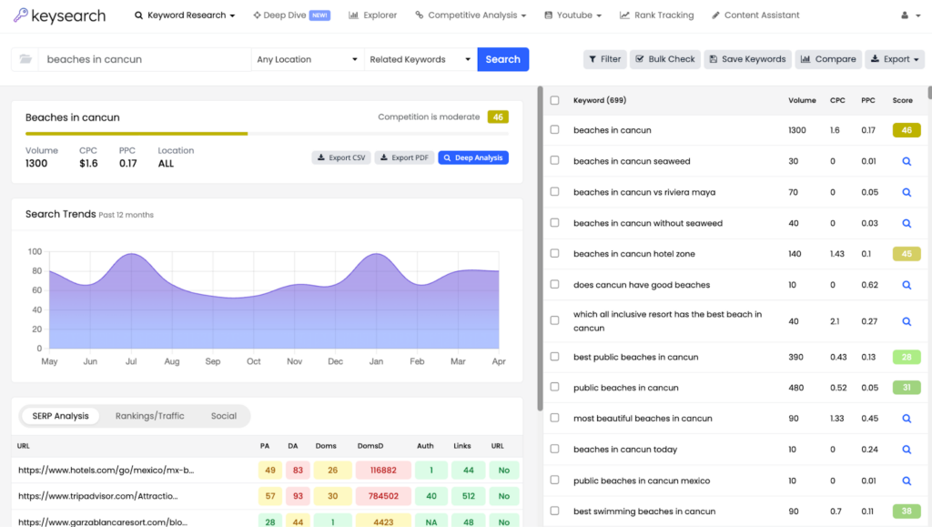Image resolution: width=932 pixels, height=527 pixels.
Task: Check score for 'public beaches in cancun mexico'
Action: [907, 481]
